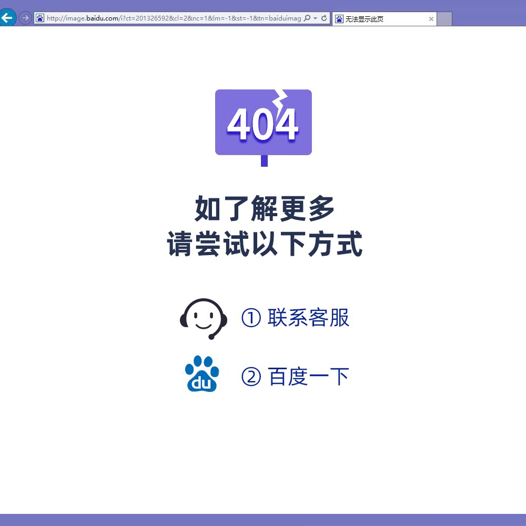Click the customer service headset icon

pyautogui.click(x=204, y=318)
